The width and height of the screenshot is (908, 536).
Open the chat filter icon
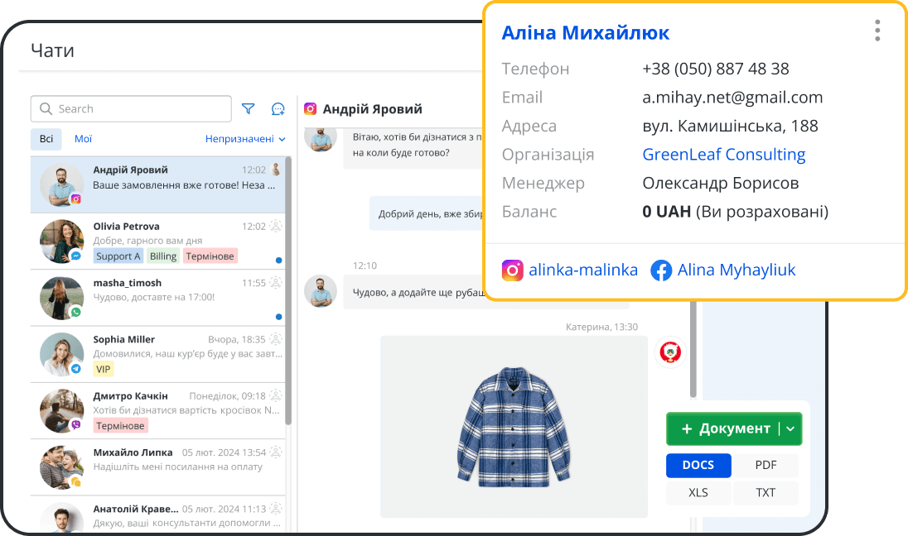coord(248,108)
